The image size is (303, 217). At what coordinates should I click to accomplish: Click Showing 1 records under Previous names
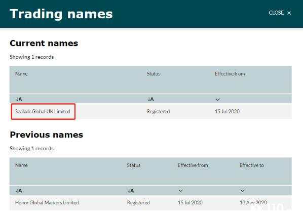32,149
